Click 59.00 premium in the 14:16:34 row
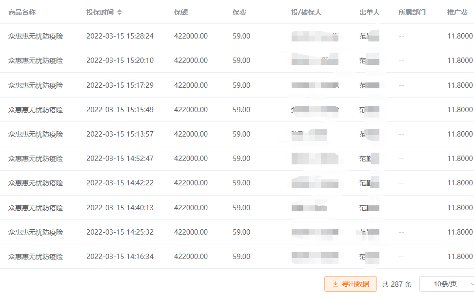Image resolution: width=474 pixels, height=299 pixels. (x=241, y=257)
